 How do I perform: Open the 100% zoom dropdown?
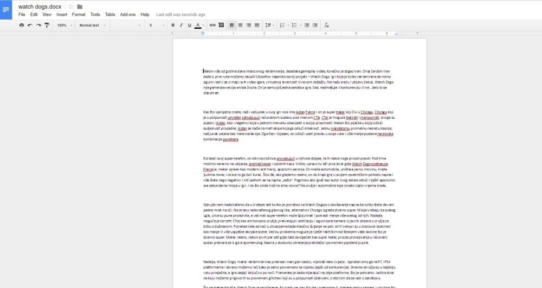click(63, 25)
